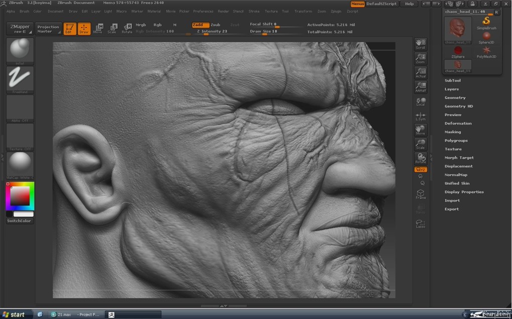Switch to Scale mode in top toolbar
The height and width of the screenshot is (319, 512).
pyautogui.click(x=112, y=29)
